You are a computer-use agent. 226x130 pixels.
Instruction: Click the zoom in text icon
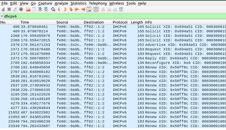103,9
